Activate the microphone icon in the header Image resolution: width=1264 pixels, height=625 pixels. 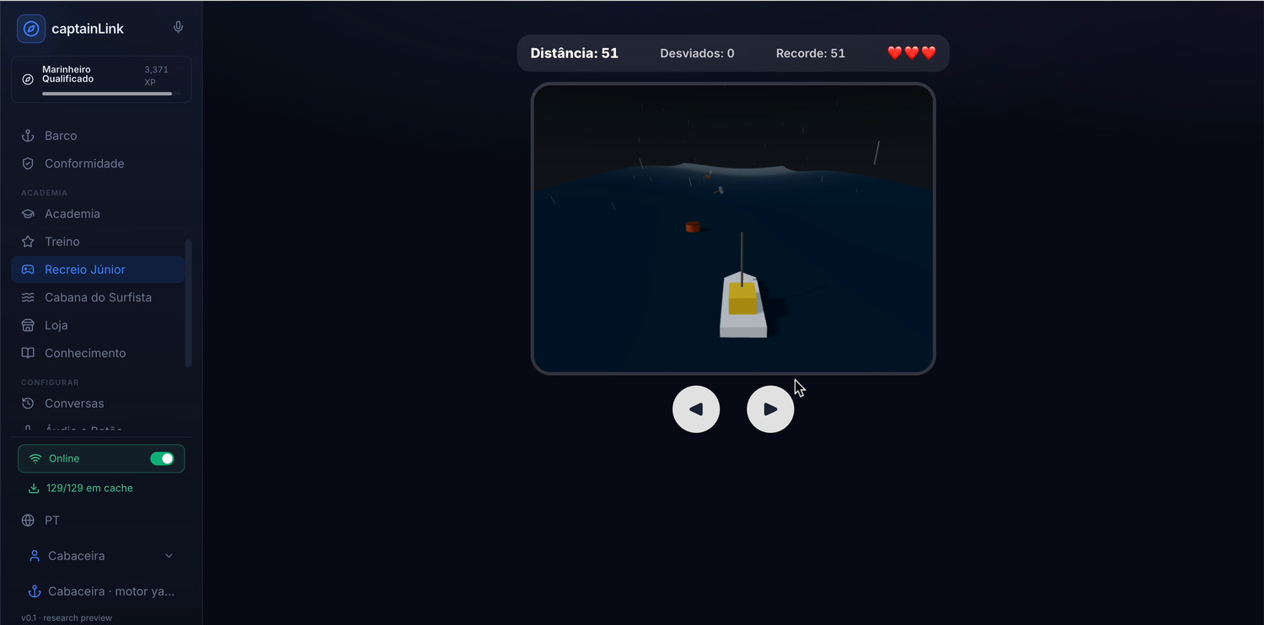[178, 27]
